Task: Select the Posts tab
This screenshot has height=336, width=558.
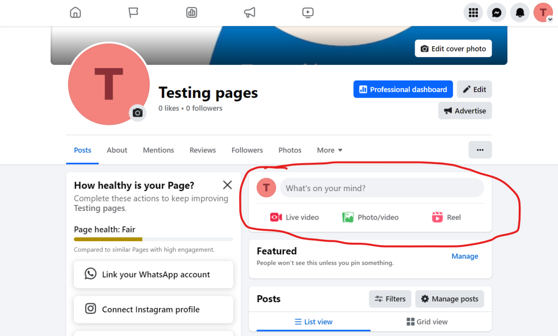Action: coord(83,150)
